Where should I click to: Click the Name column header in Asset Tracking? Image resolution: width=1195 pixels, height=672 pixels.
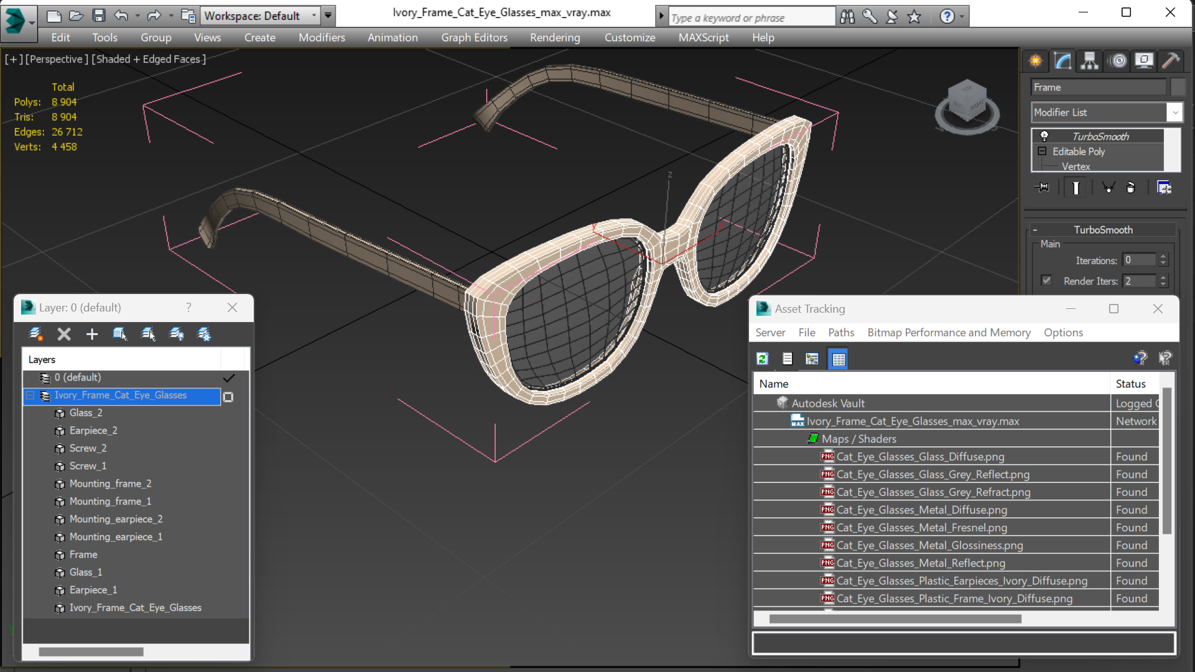coord(931,384)
